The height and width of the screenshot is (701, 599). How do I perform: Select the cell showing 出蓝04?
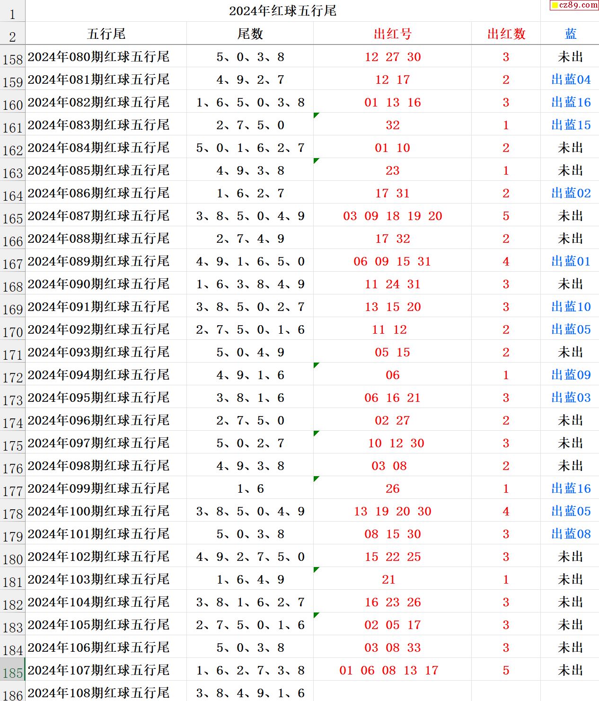click(571, 80)
